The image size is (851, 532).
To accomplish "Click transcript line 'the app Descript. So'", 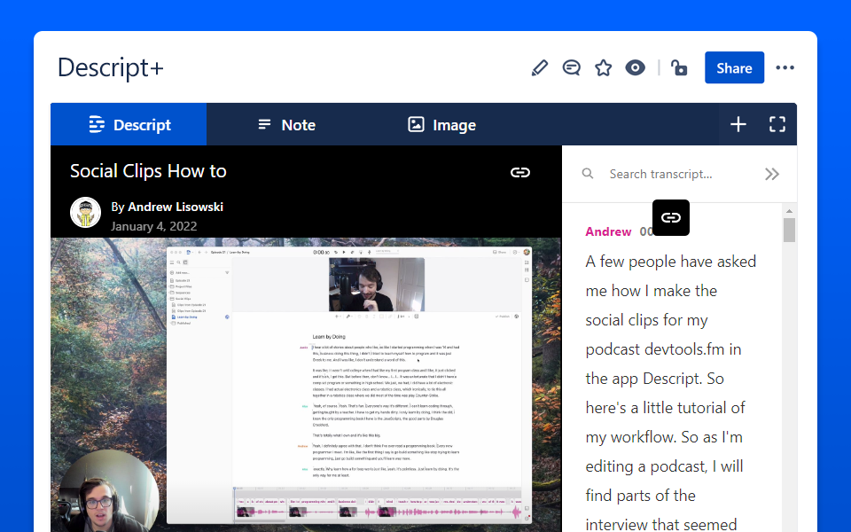I will (x=654, y=379).
